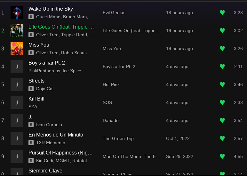Click heart icon for Pursuit Of Happiness
247x176 pixels.
pos(222,156)
